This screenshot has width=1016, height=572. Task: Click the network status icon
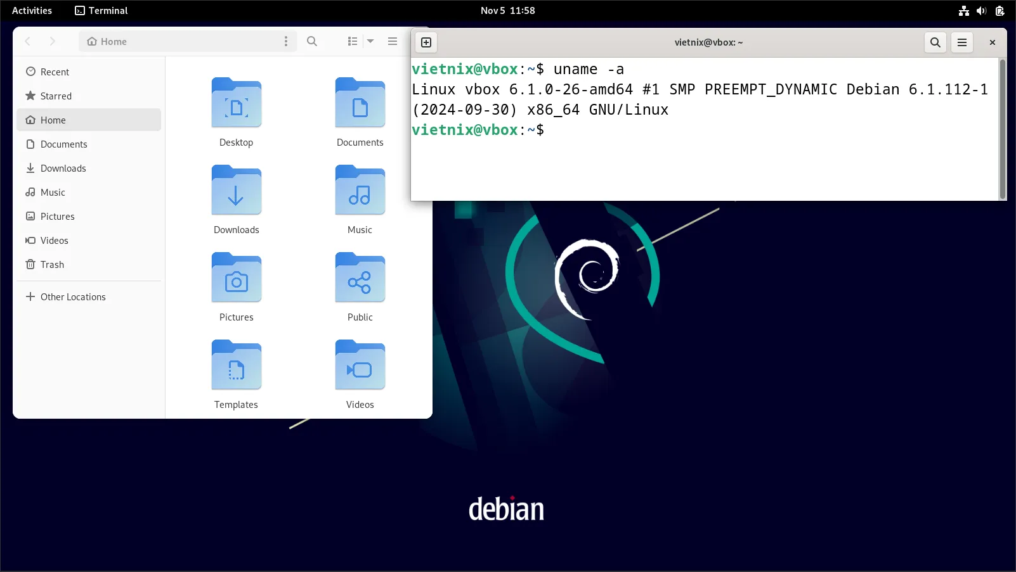[964, 10]
